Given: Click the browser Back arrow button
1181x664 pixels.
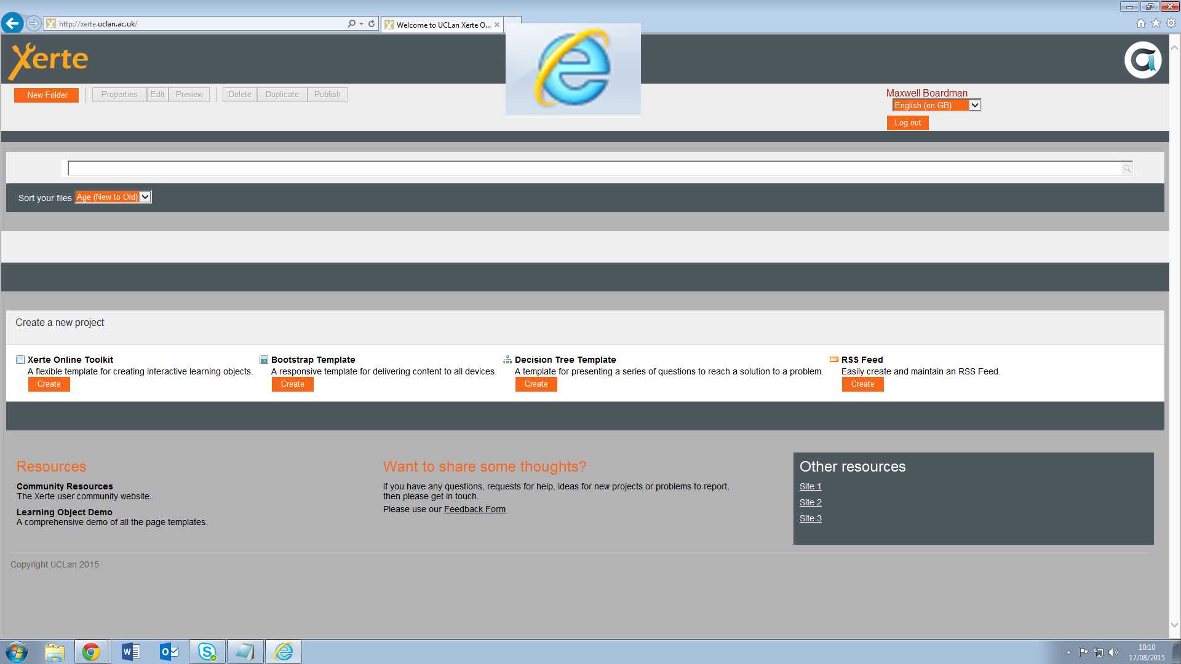Looking at the screenshot, I should [x=12, y=23].
